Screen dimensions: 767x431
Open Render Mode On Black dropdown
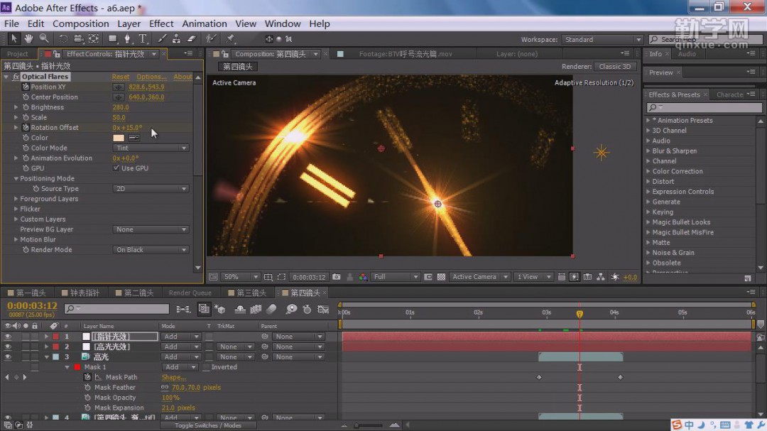coord(151,250)
